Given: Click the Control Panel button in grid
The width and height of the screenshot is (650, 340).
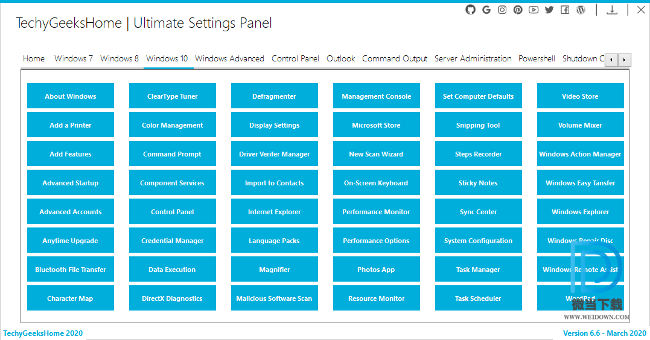Looking at the screenshot, I should click(173, 211).
